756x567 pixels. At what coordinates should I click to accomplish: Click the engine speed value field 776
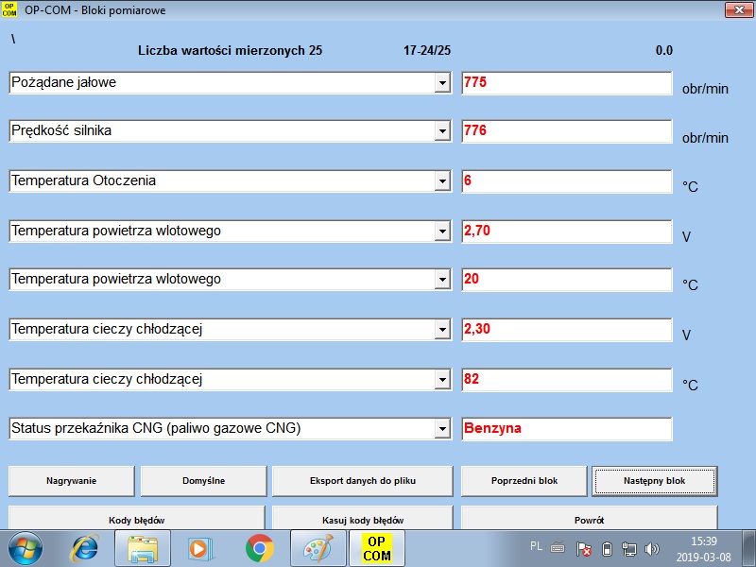click(x=566, y=131)
